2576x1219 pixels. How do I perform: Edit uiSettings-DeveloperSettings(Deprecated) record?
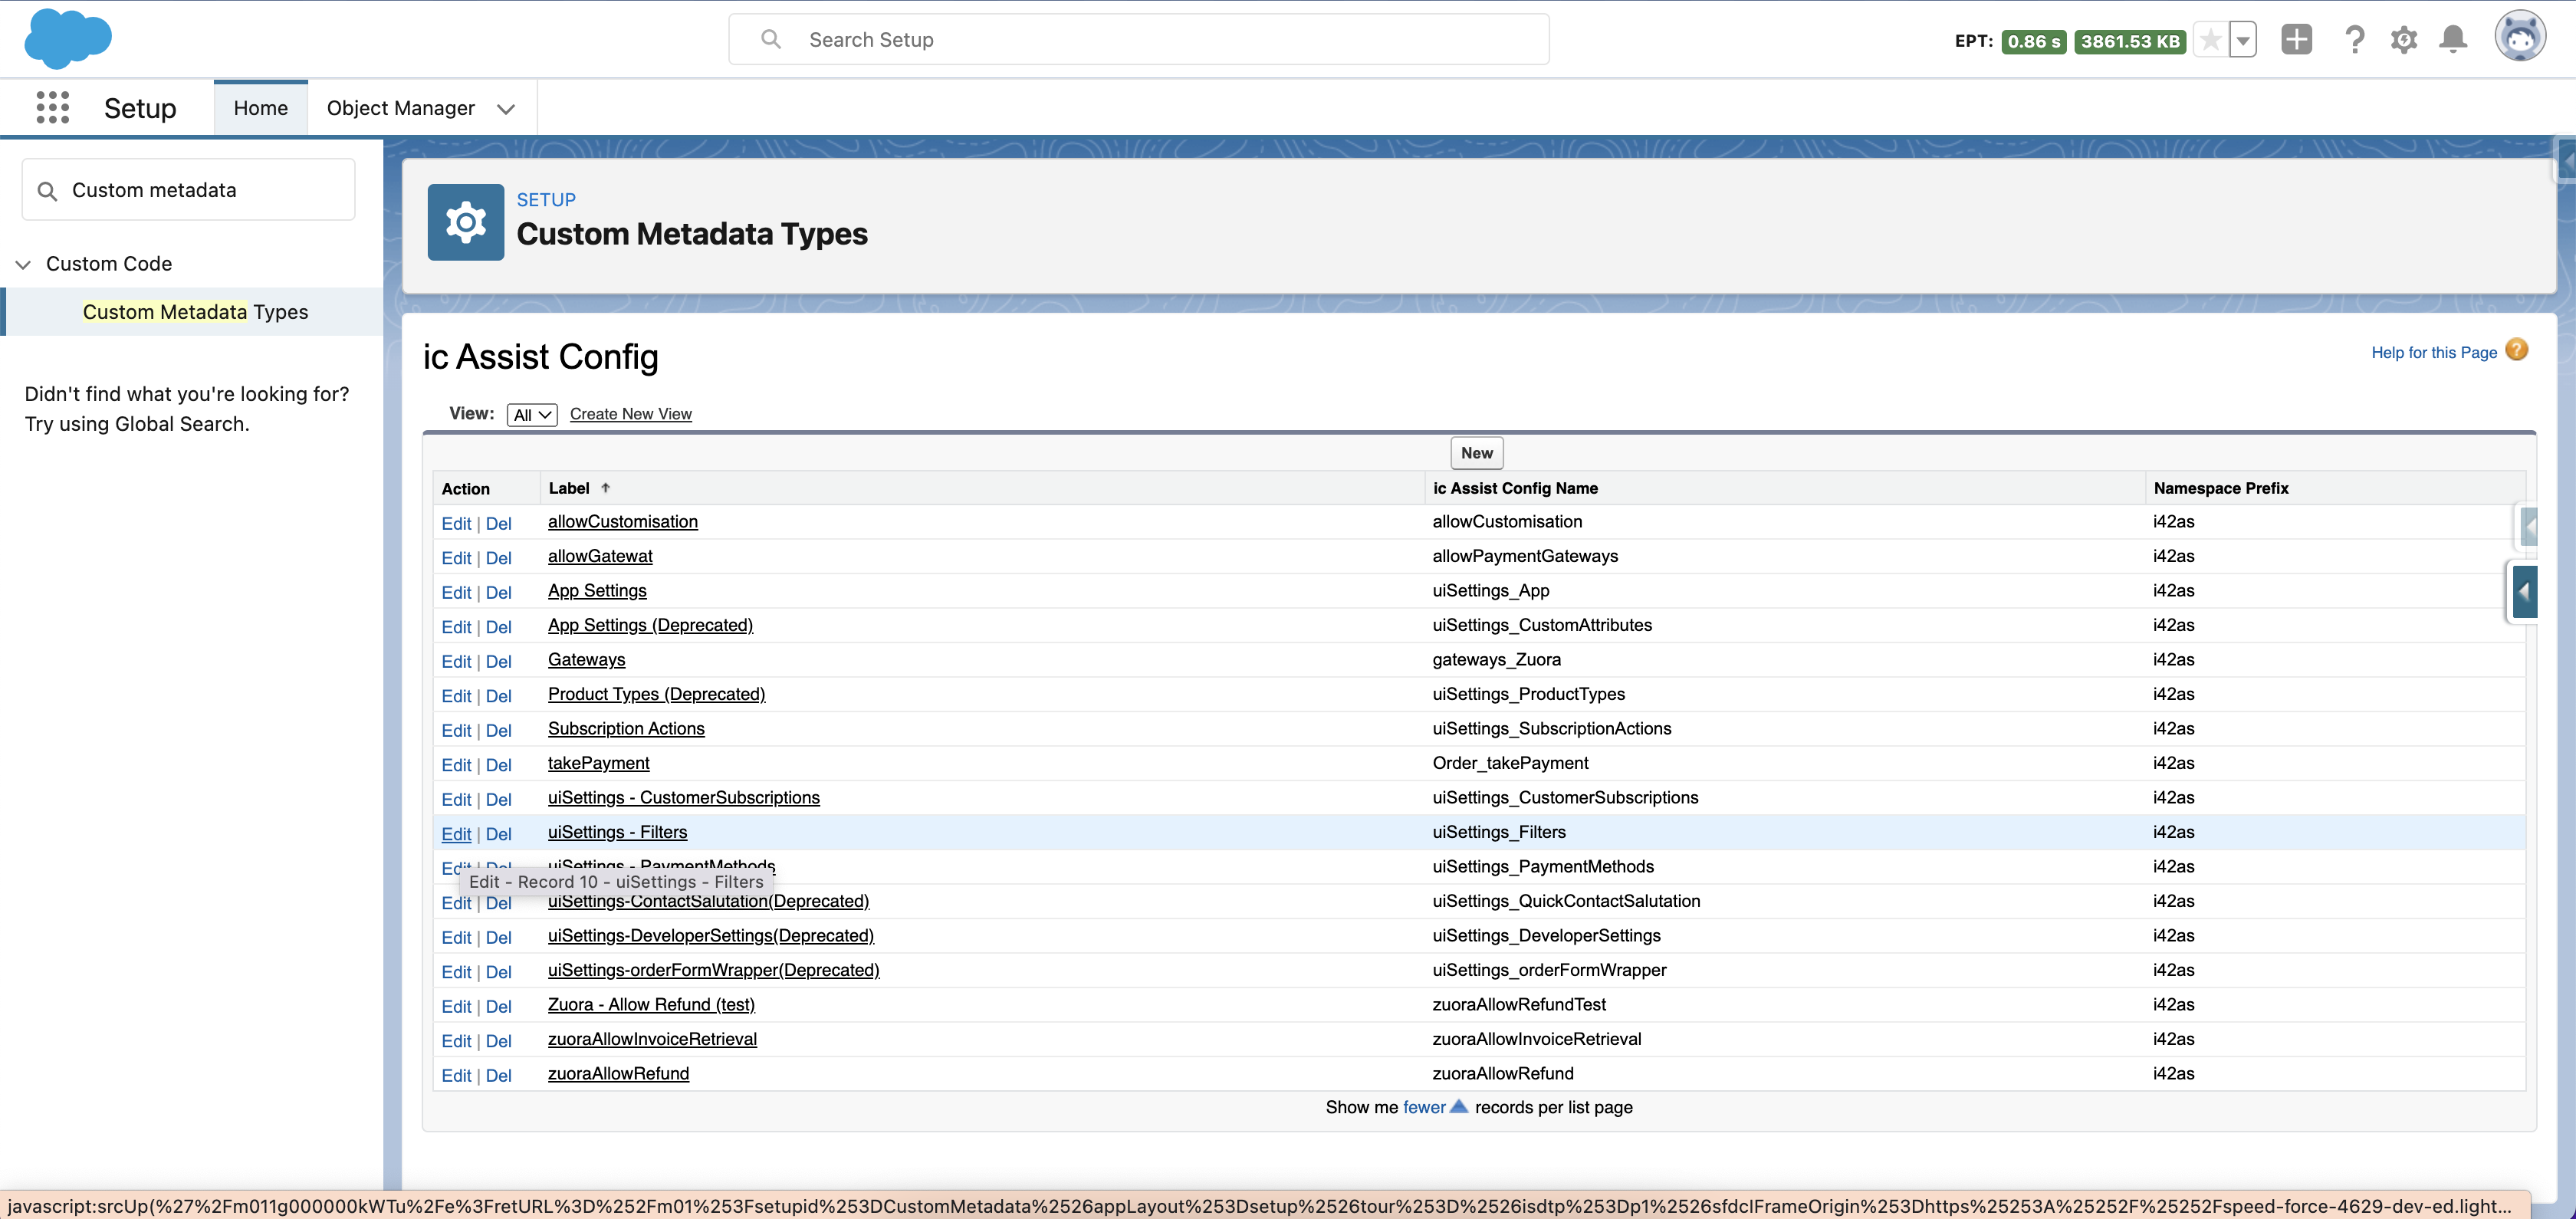click(456, 938)
